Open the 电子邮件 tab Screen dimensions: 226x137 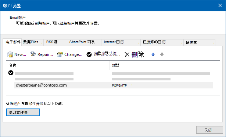pos(12,42)
